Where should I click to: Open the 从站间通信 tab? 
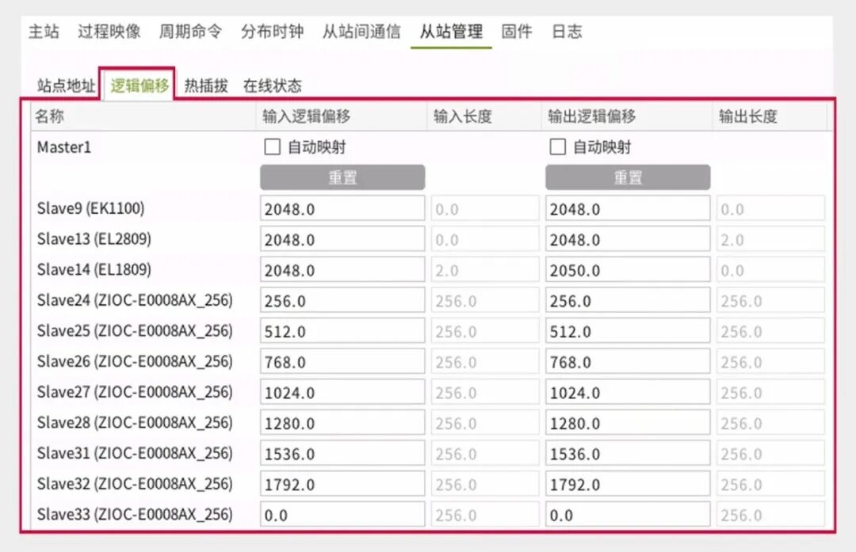pyautogui.click(x=361, y=31)
